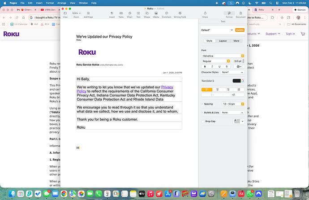The image size is (309, 200).
Task: Switch to the More tab
Action: [x=236, y=41]
